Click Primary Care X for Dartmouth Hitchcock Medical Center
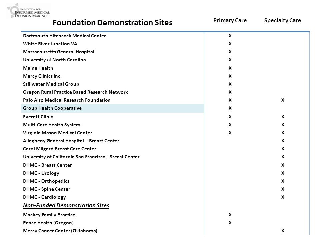The image size is (320, 240). click(230, 36)
